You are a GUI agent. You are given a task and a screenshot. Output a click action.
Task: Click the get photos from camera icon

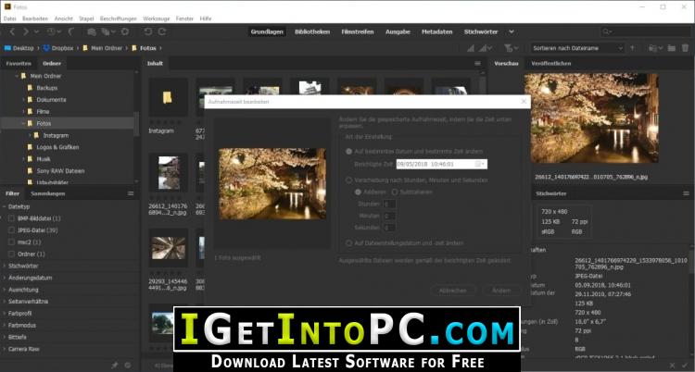point(92,31)
